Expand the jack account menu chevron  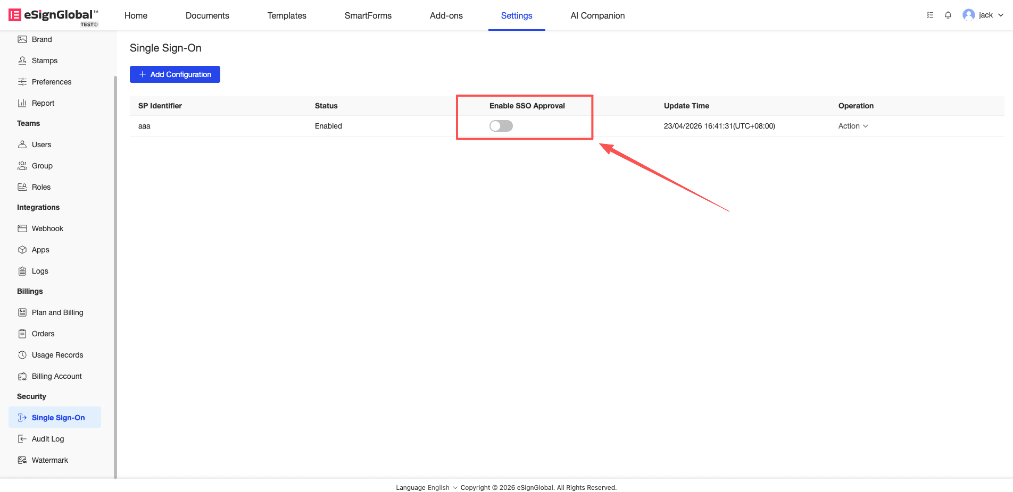1001,15
